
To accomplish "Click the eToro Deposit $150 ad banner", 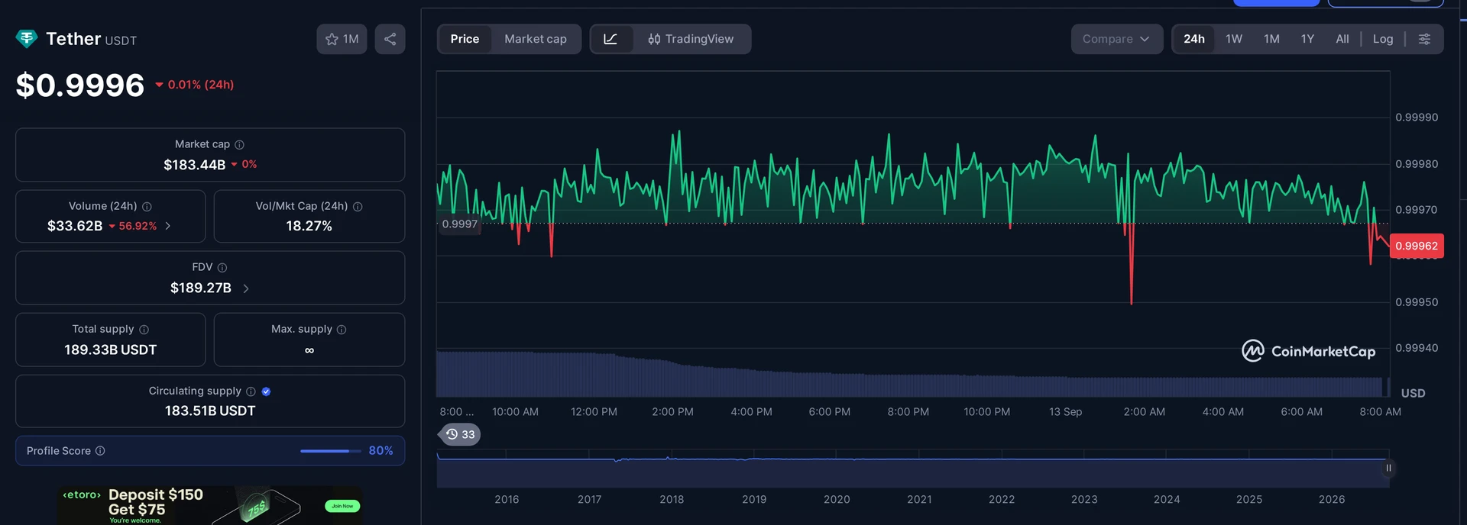I will 210,505.
